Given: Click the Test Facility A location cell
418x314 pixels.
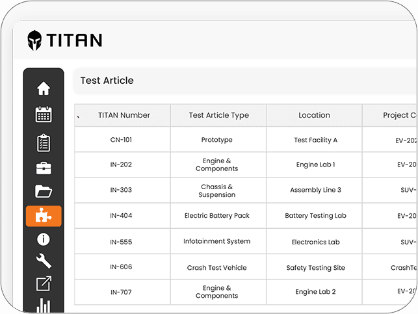Looking at the screenshot, I should click(x=314, y=139).
